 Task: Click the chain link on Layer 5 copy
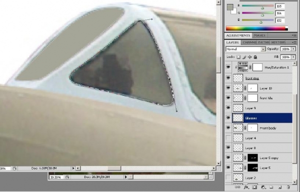pos(245,158)
